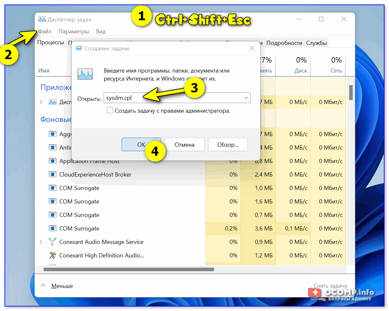
Task: Collapse details with the 'Меньше' chevron
Action: (44, 286)
